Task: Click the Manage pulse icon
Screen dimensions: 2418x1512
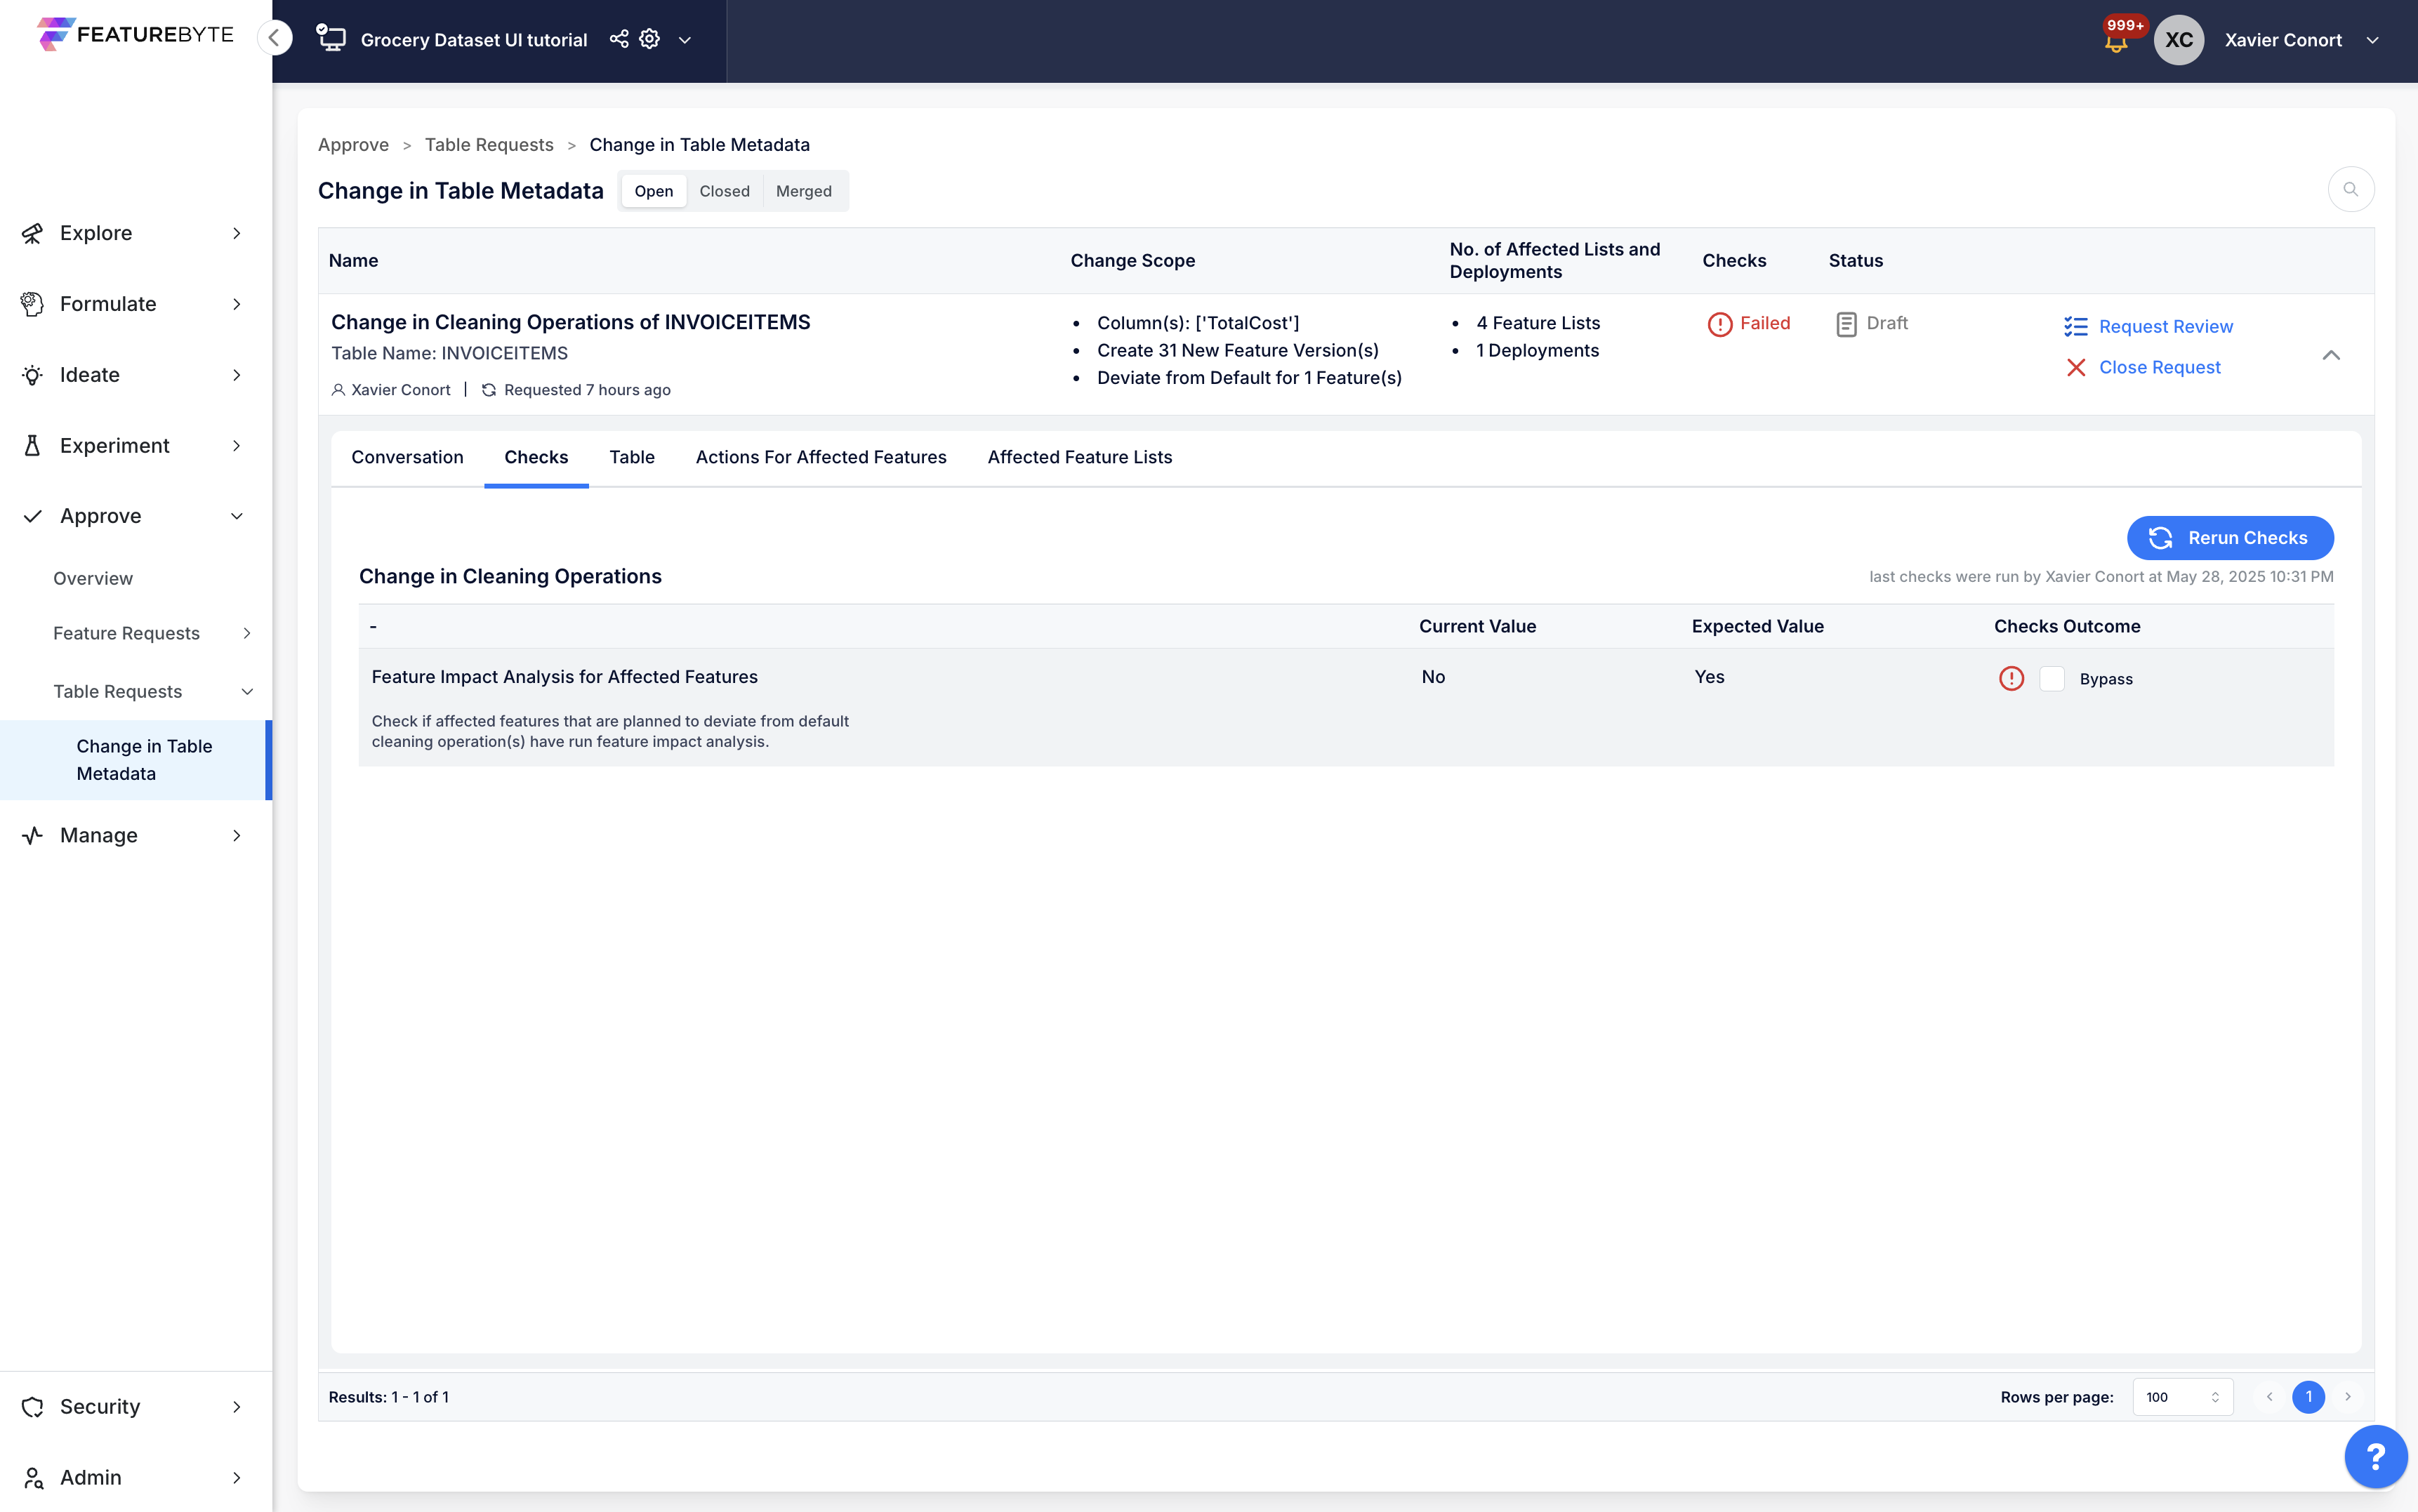Action: pyautogui.click(x=32, y=835)
